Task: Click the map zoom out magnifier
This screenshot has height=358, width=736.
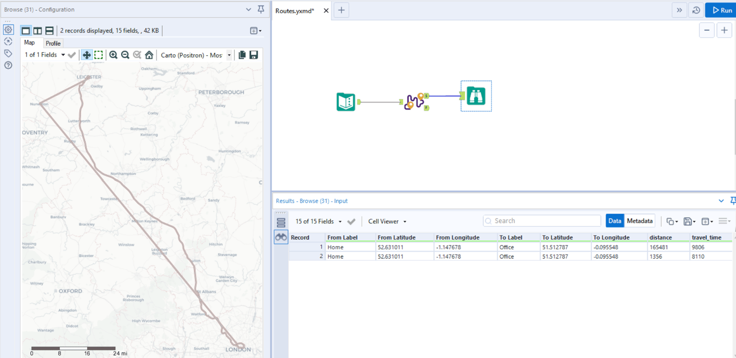Action: pos(125,55)
